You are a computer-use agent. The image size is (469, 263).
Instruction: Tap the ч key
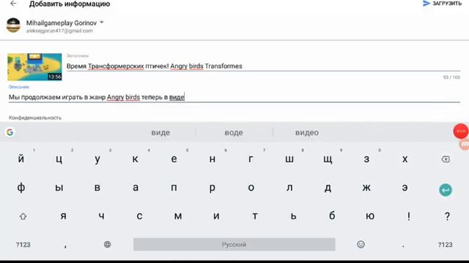(101, 216)
